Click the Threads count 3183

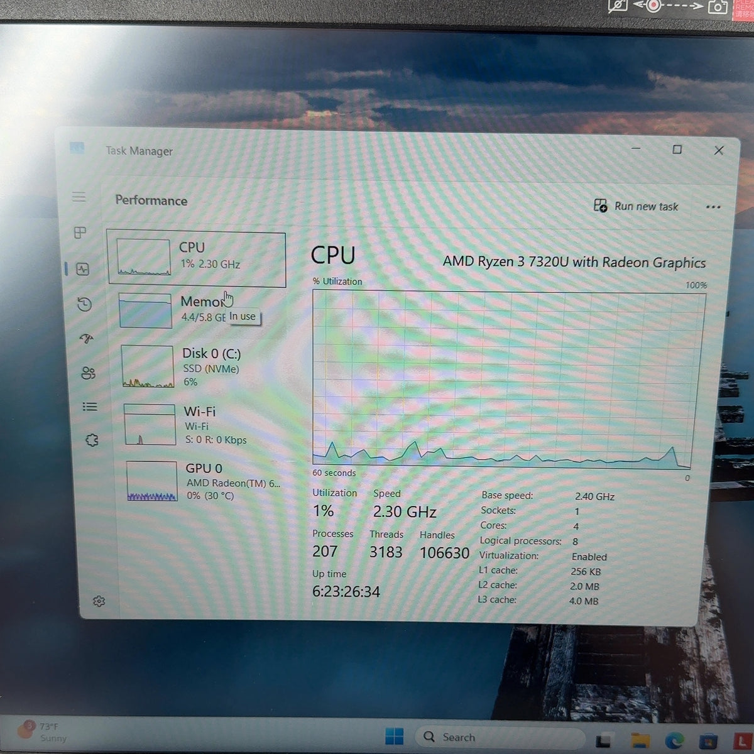386,552
